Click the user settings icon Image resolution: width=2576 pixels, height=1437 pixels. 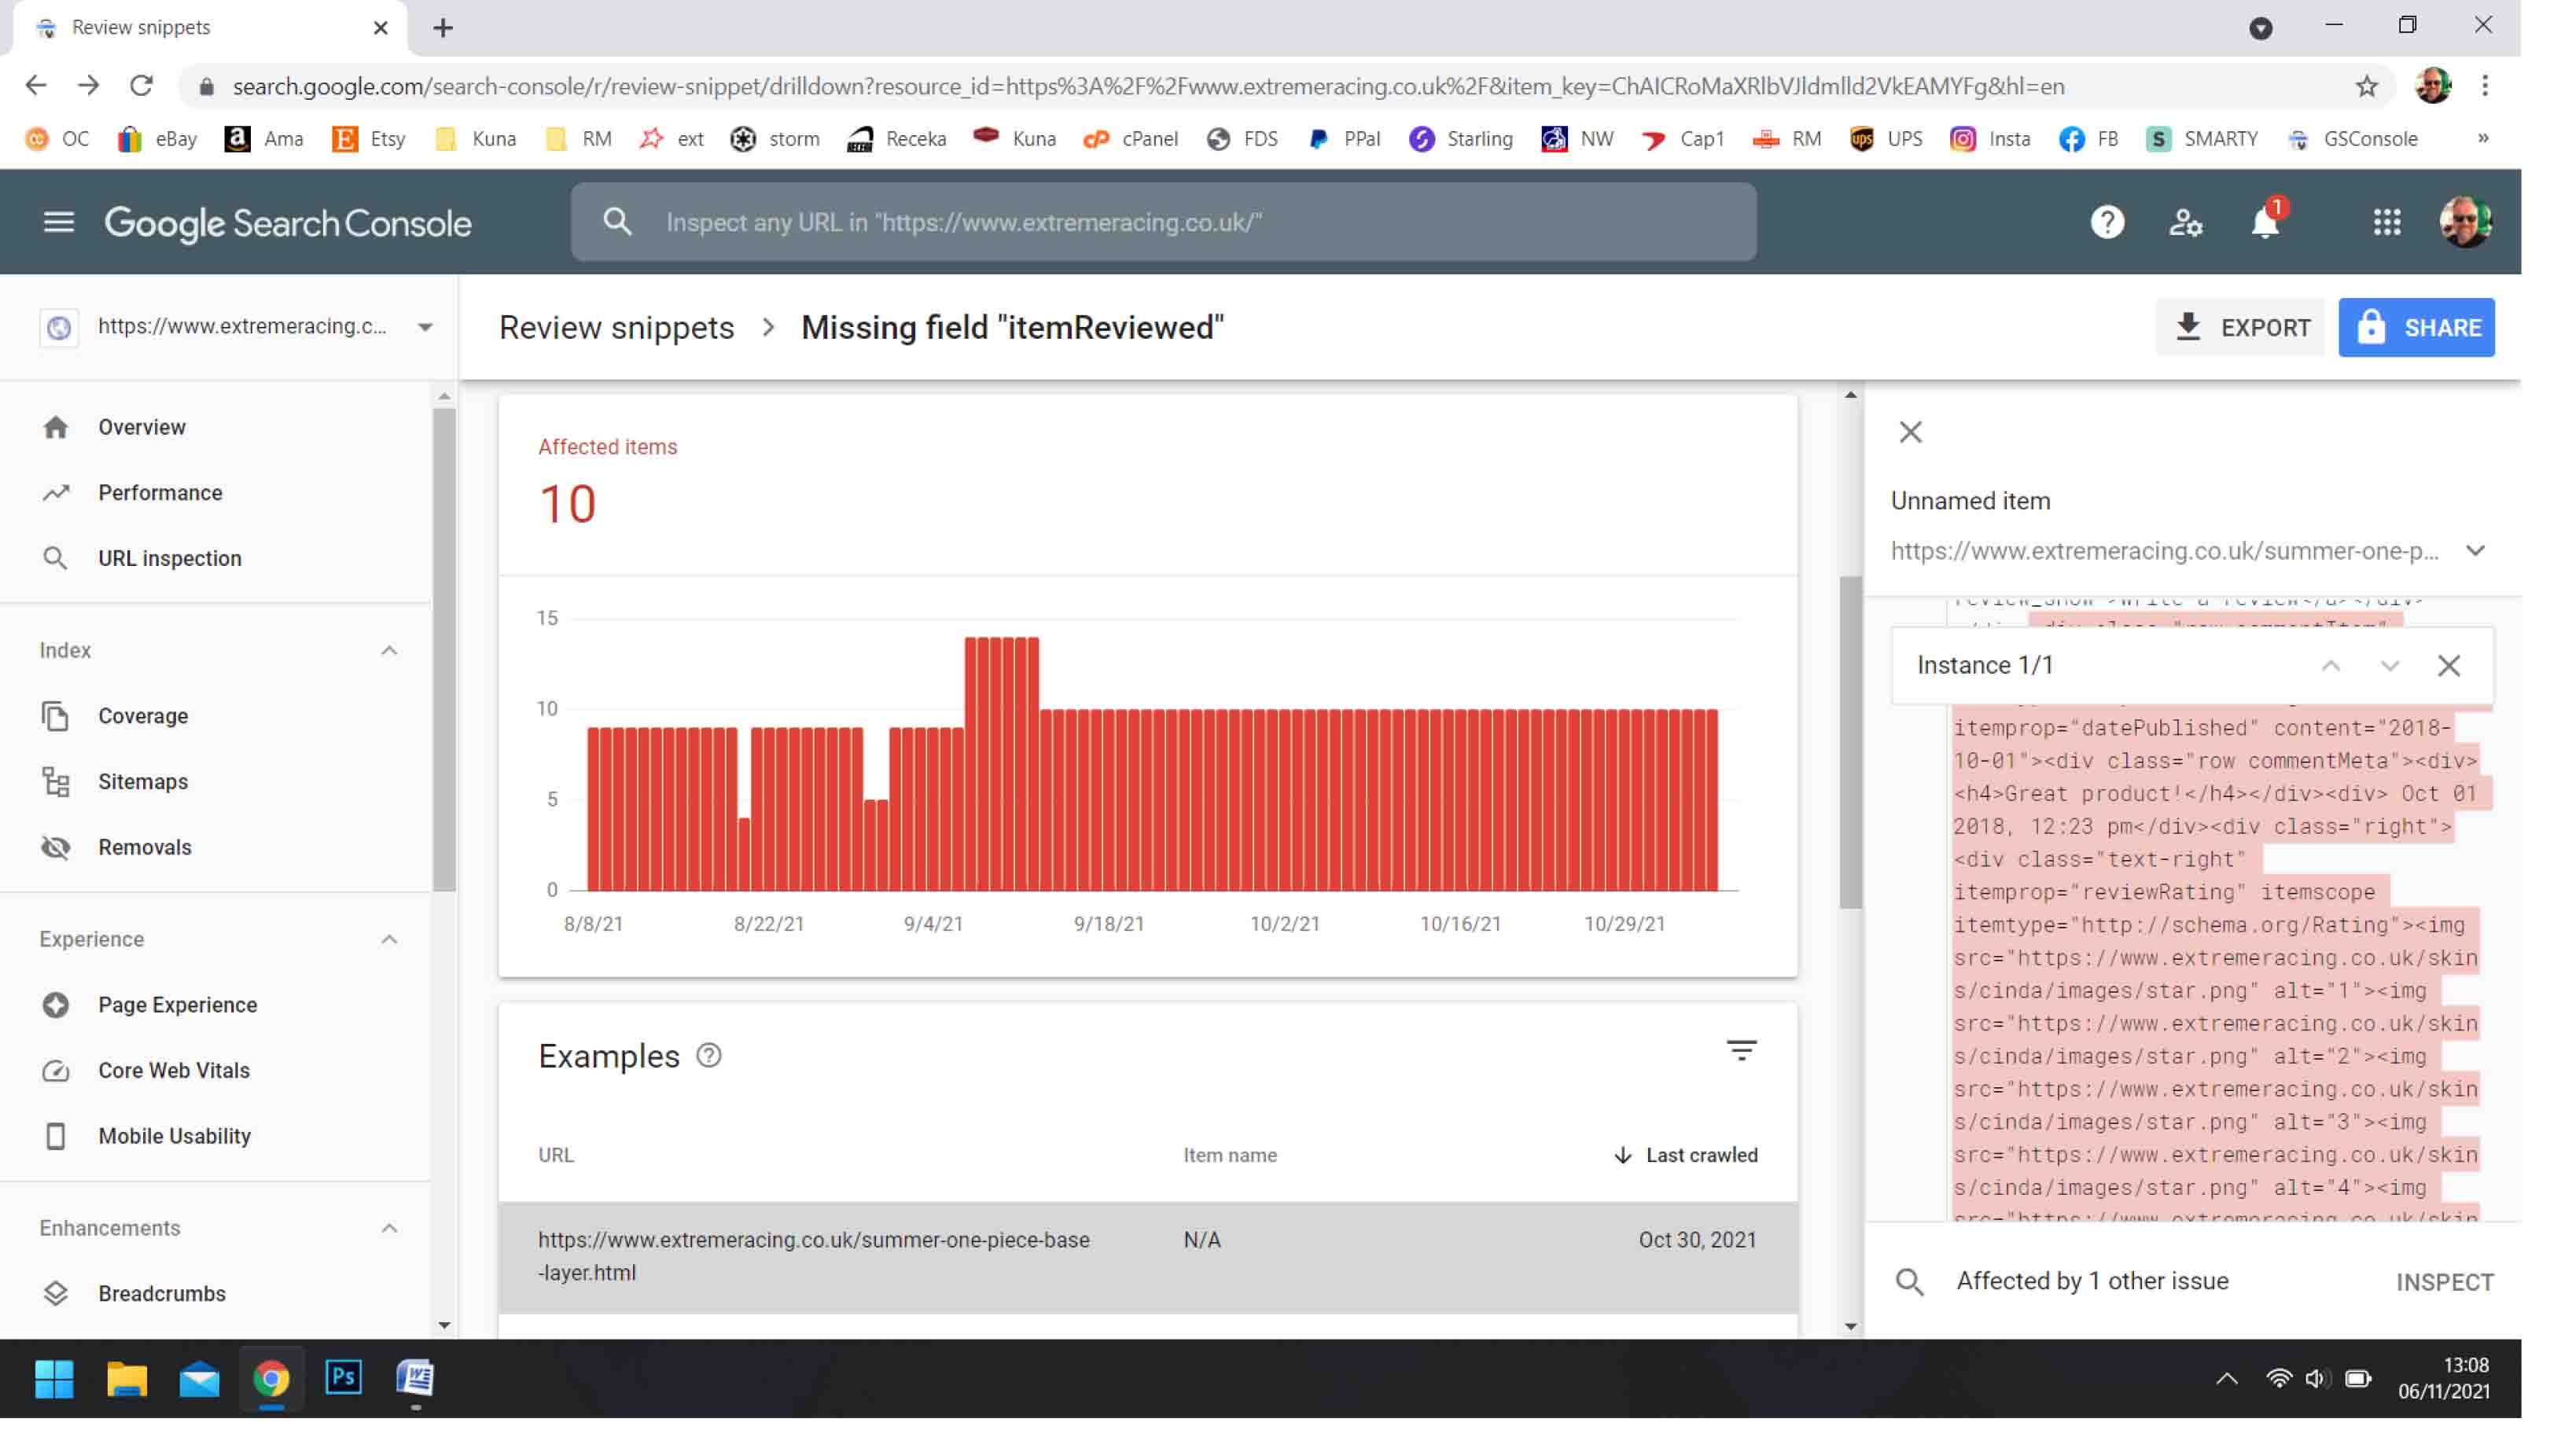coord(2186,222)
